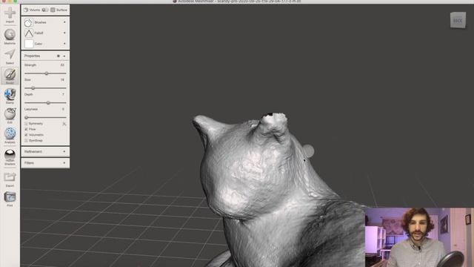Open the Import tool
This screenshot has height=267, width=474.
click(10, 15)
